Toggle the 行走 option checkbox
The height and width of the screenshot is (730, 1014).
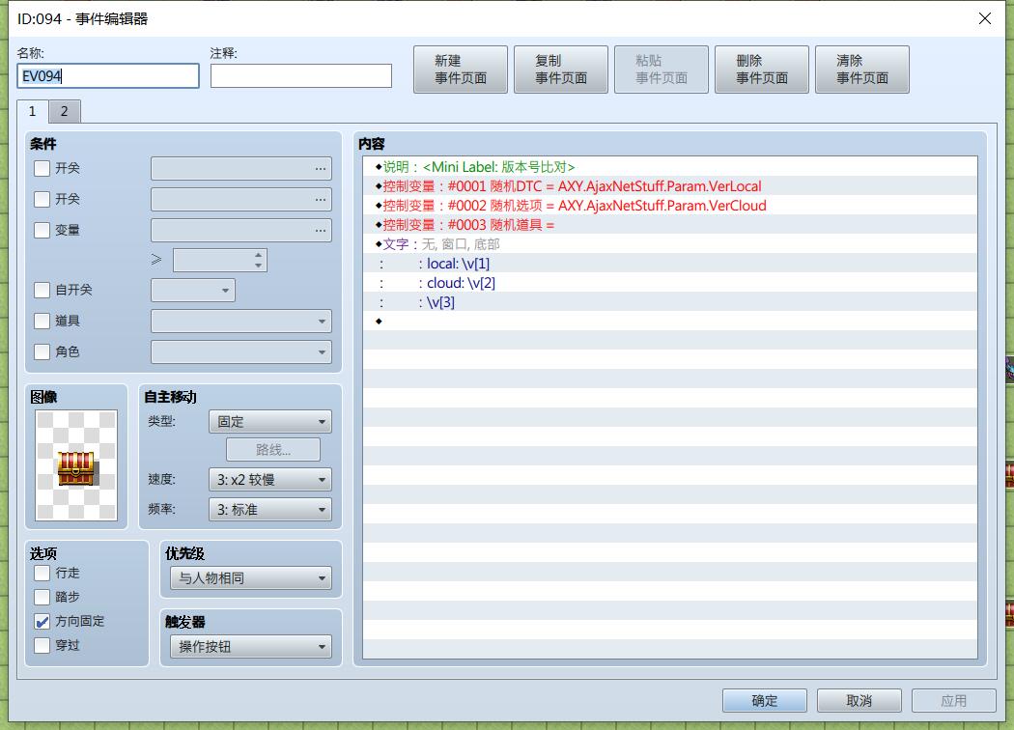(x=42, y=573)
